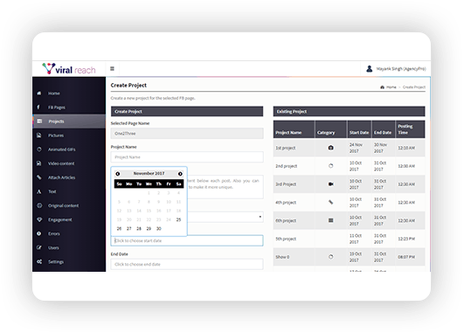Select November 27 in calendar
464x333 pixels.
click(129, 228)
